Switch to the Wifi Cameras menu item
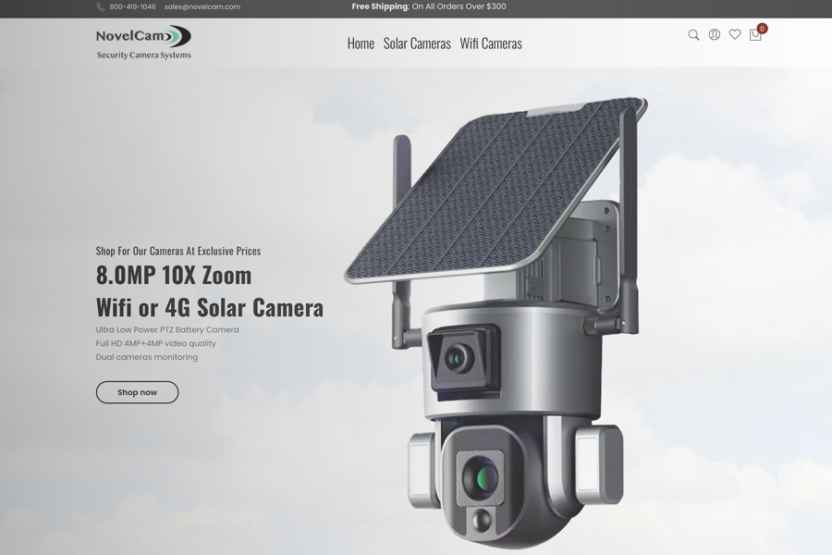Image resolution: width=832 pixels, height=555 pixels. coord(491,43)
